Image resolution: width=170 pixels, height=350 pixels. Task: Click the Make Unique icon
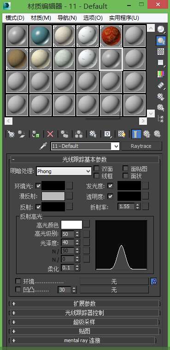point(79,134)
